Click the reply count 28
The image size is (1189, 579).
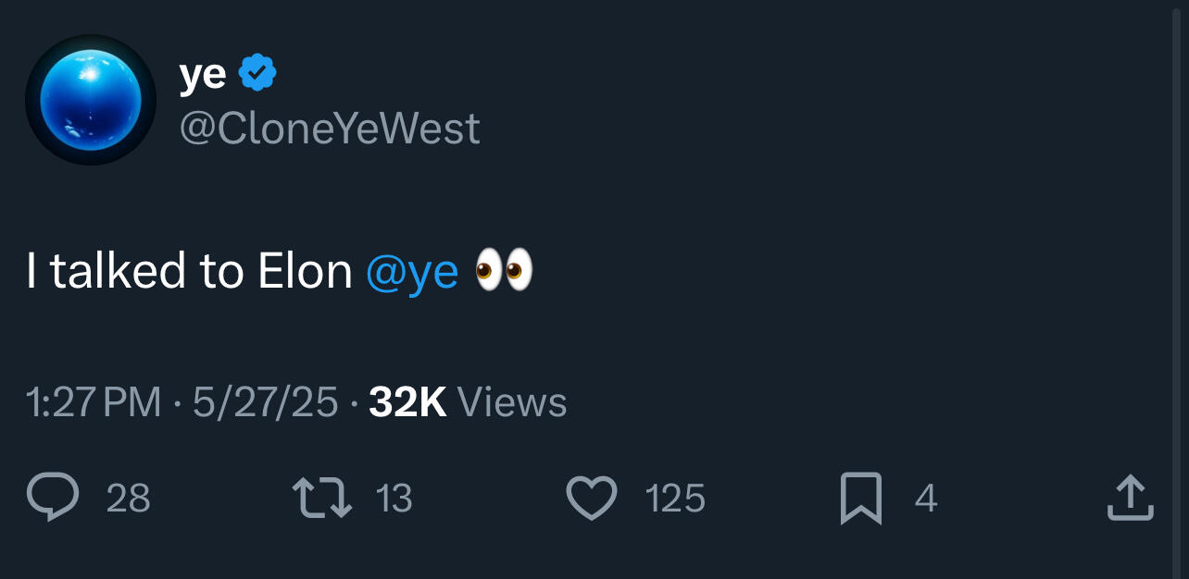coord(129,499)
